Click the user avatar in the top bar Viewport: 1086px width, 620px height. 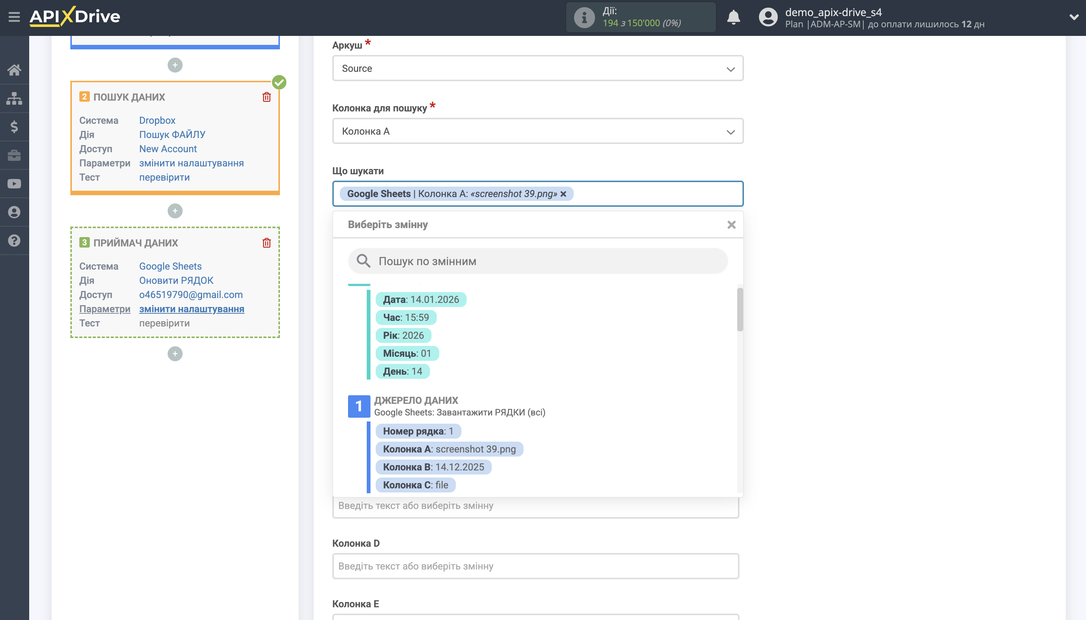[768, 16]
